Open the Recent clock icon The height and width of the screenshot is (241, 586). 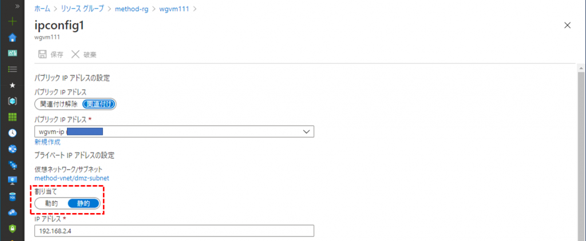13,133
